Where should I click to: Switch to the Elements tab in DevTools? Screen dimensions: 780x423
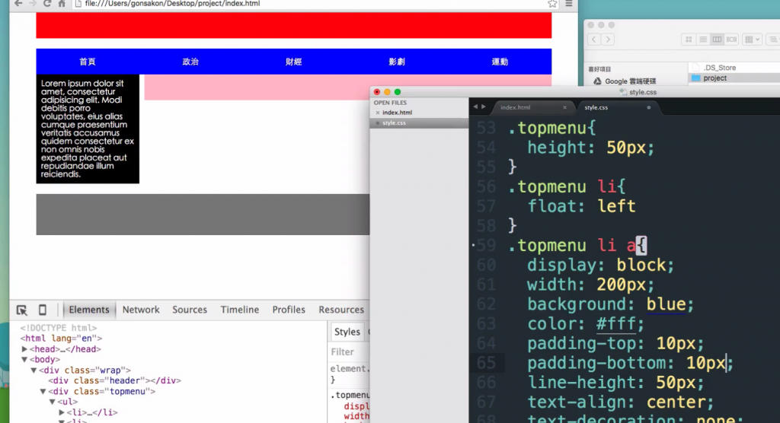[x=89, y=310]
